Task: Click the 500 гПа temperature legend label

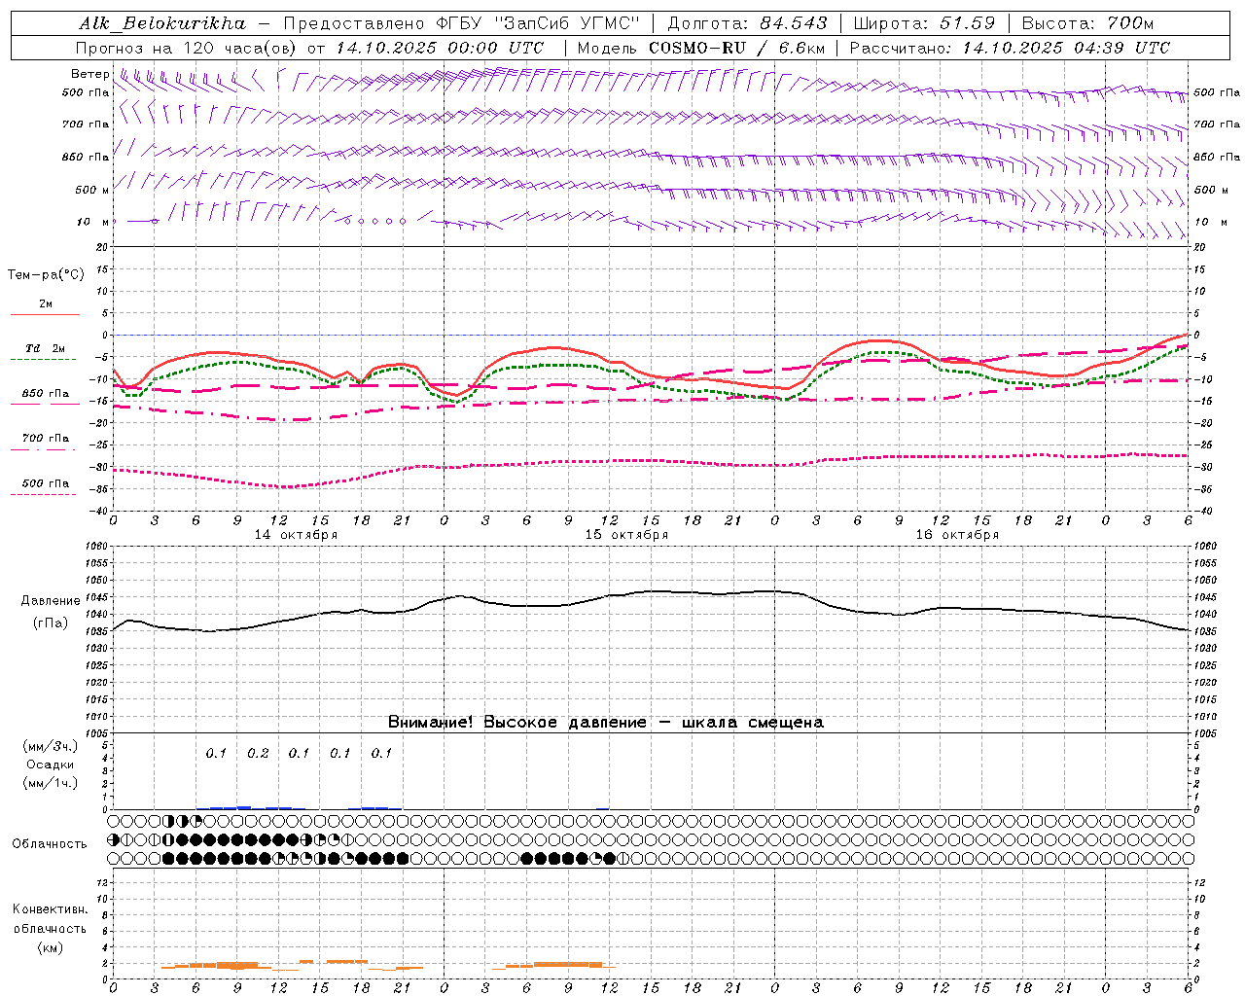Action: click(x=46, y=483)
